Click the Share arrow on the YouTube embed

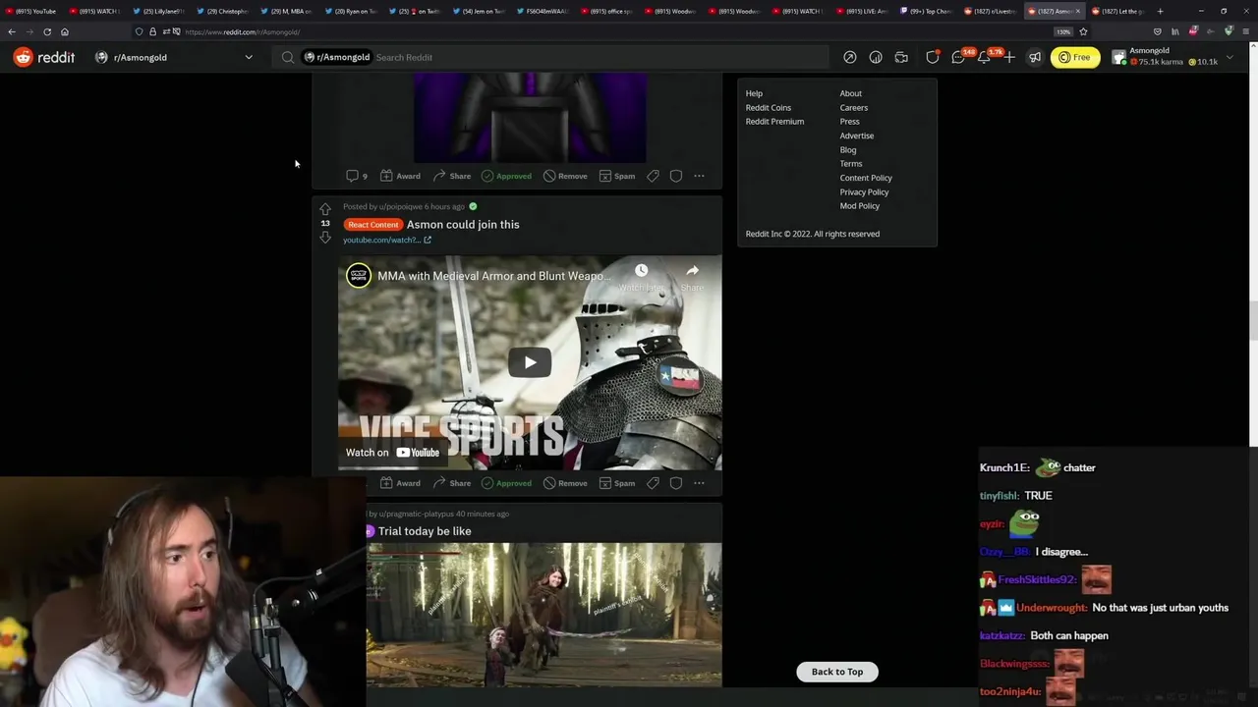692,277
